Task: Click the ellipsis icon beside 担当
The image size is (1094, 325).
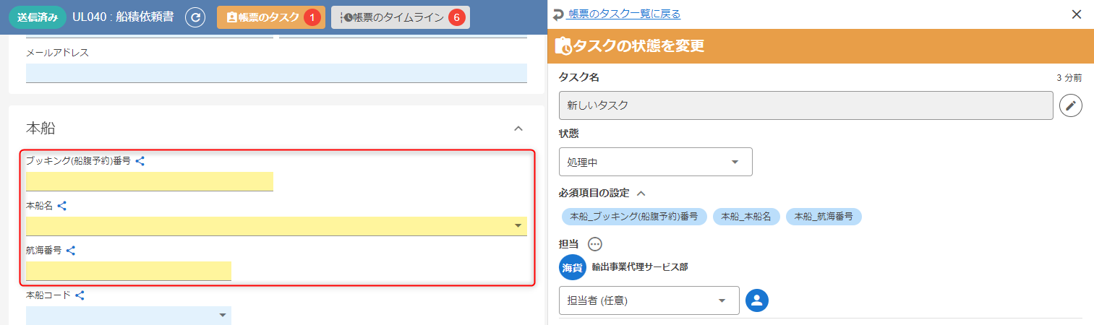Action: (595, 244)
